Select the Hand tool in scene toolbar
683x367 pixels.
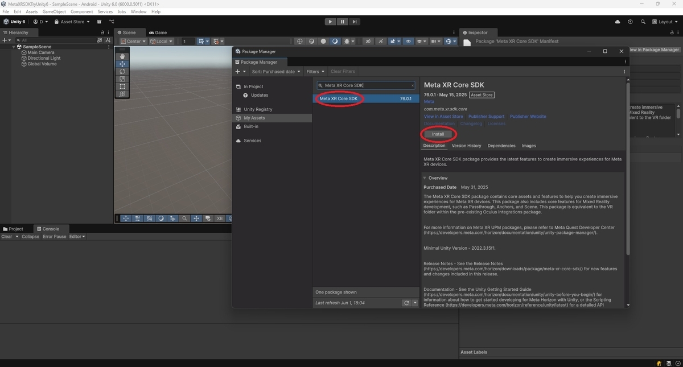(x=122, y=56)
